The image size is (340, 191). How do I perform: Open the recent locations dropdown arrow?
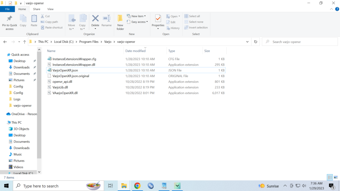tap(19, 42)
